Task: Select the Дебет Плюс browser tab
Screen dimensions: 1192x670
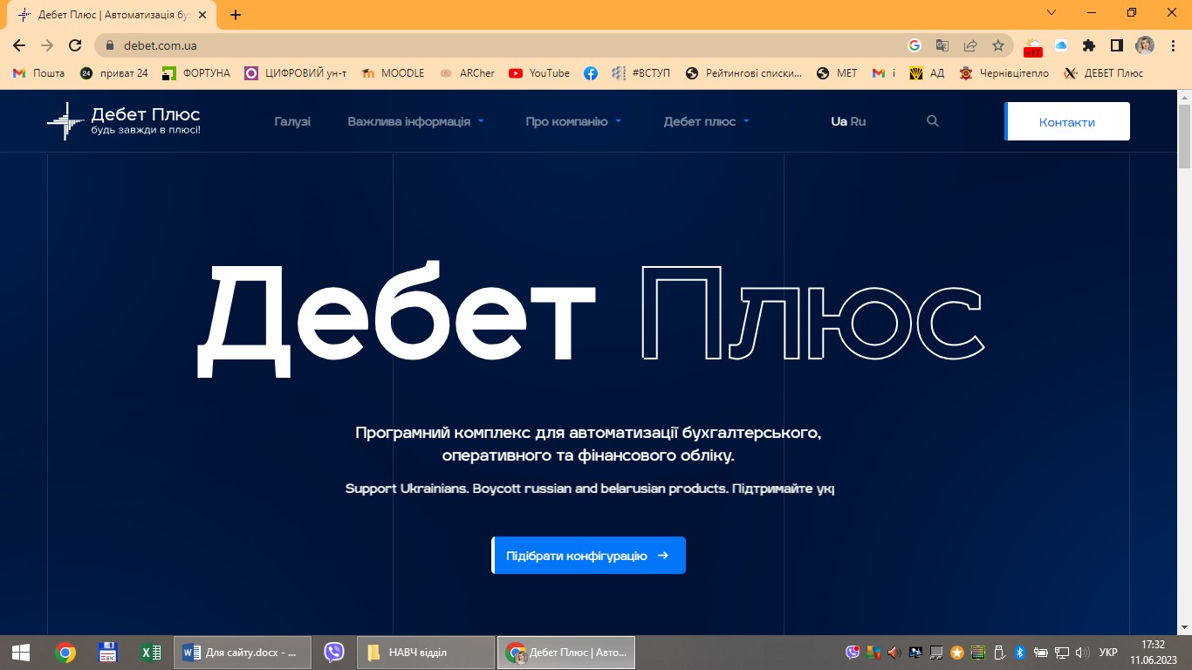Action: 113,15
